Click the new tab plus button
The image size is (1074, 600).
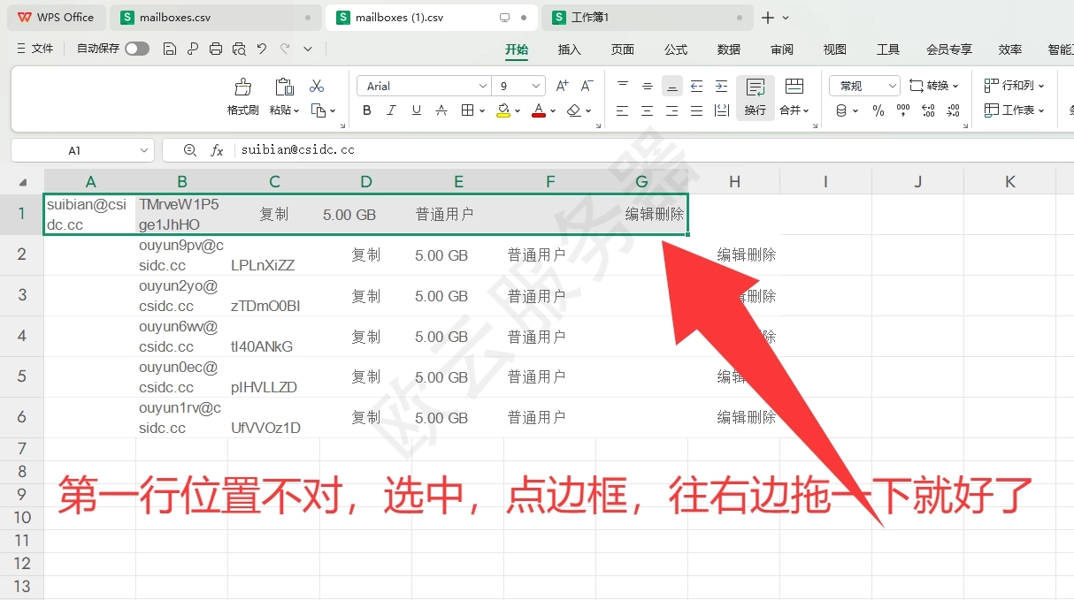pyautogui.click(x=768, y=17)
